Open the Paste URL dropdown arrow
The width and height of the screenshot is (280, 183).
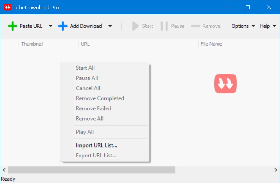click(50, 26)
